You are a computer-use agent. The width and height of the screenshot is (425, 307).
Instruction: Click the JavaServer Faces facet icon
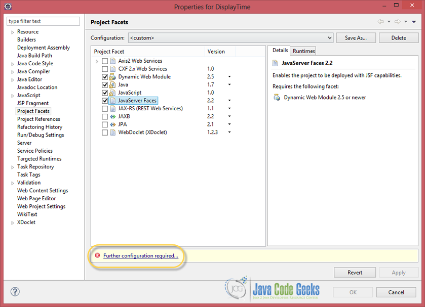click(x=113, y=101)
